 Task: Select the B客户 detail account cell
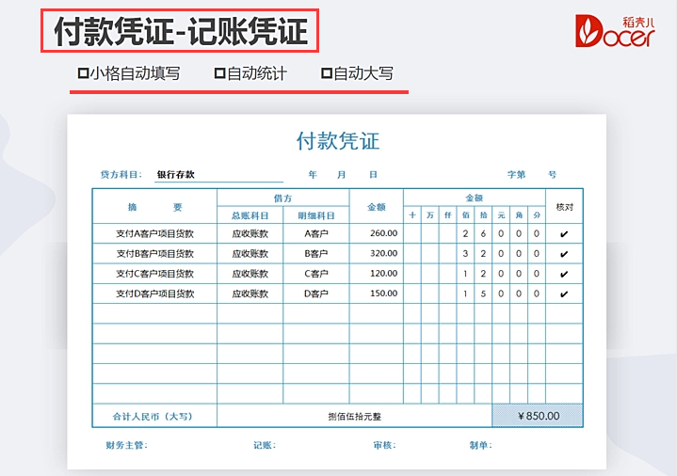click(x=316, y=253)
